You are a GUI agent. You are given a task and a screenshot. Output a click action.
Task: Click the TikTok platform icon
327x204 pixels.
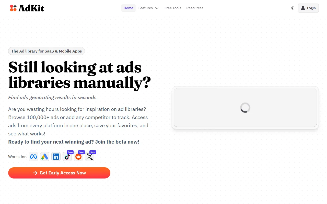(67, 157)
